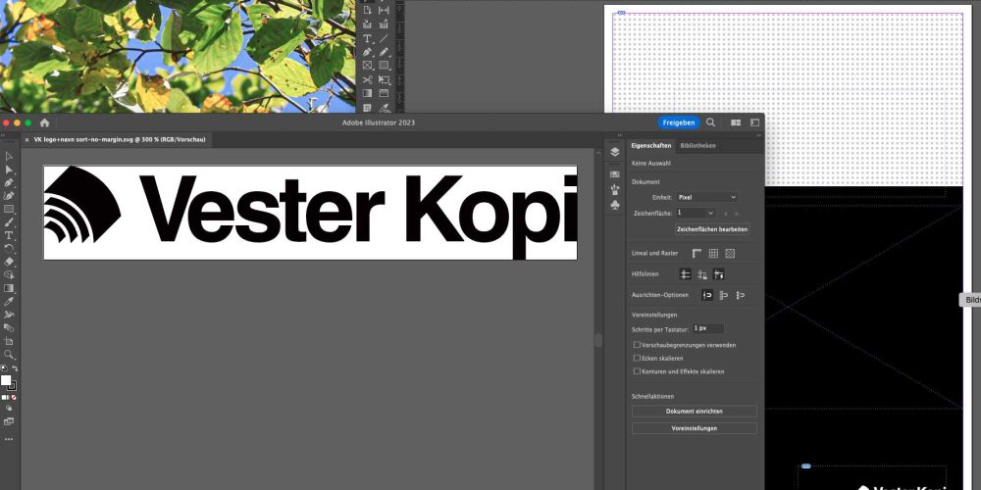Toggle Konturen und Effekte skalieren
This screenshot has height=490, width=981.
coord(637,371)
